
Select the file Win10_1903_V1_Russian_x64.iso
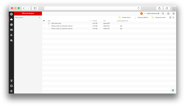point(62,29)
